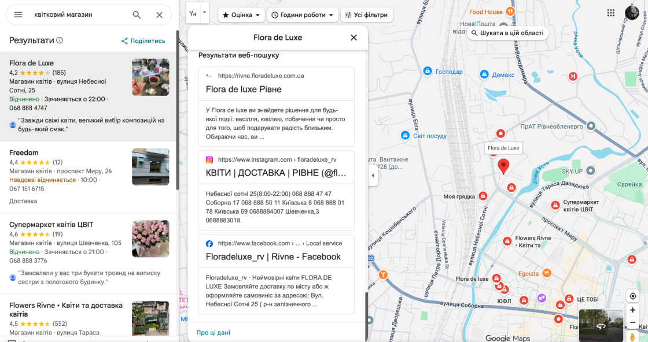Select the red Flora de Luxe pin

pos(503,166)
